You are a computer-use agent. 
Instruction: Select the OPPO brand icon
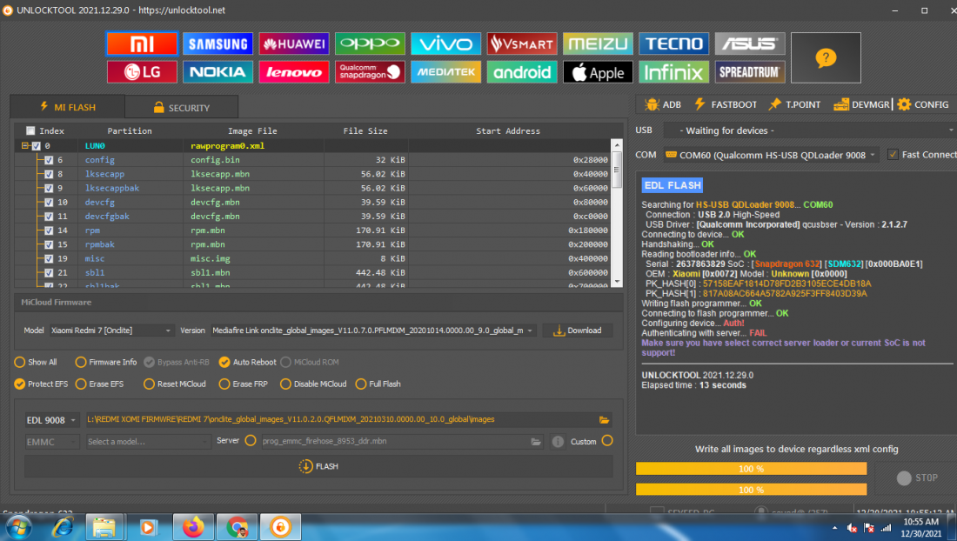click(x=370, y=43)
